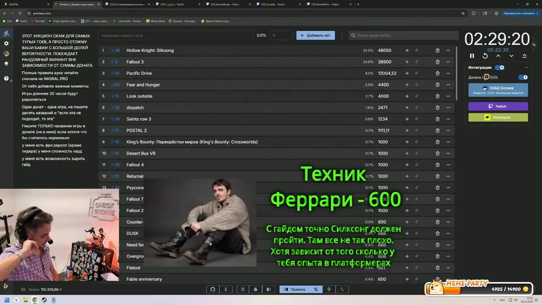Edit the 12004,52 amount of Pacific Drive
The image size is (542, 305).
[387, 73]
